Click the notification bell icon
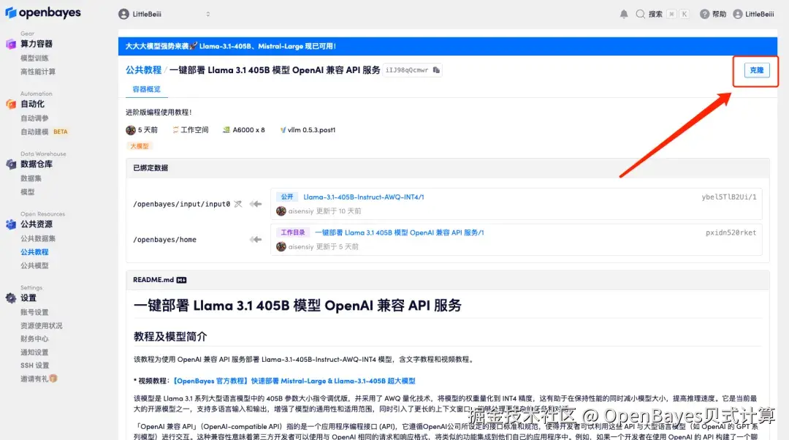Viewport: 789px width, 440px height. click(x=624, y=14)
